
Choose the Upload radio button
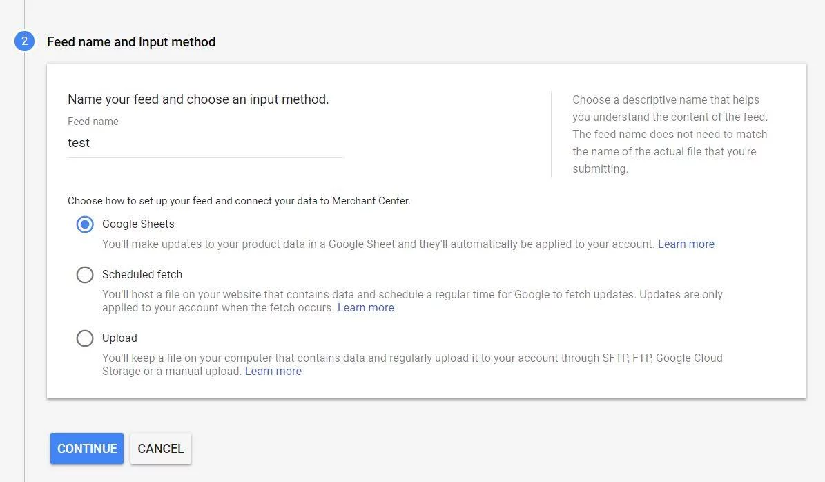coord(85,338)
